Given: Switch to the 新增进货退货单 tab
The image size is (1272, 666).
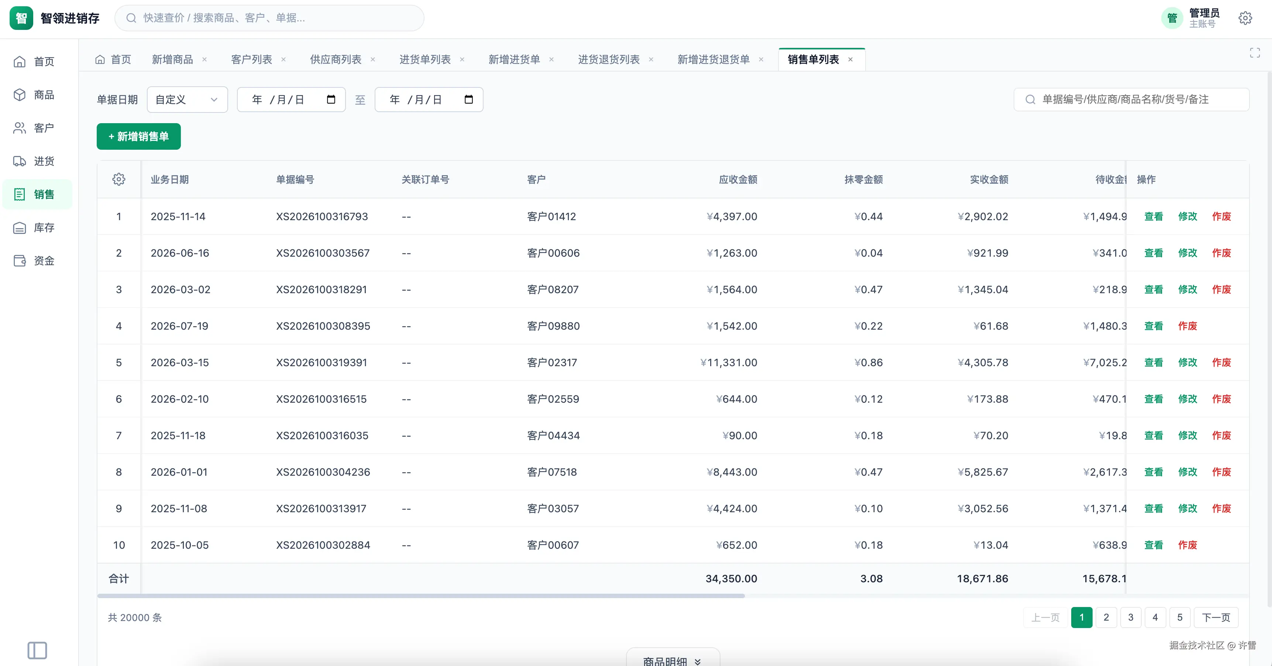Looking at the screenshot, I should pos(713,59).
